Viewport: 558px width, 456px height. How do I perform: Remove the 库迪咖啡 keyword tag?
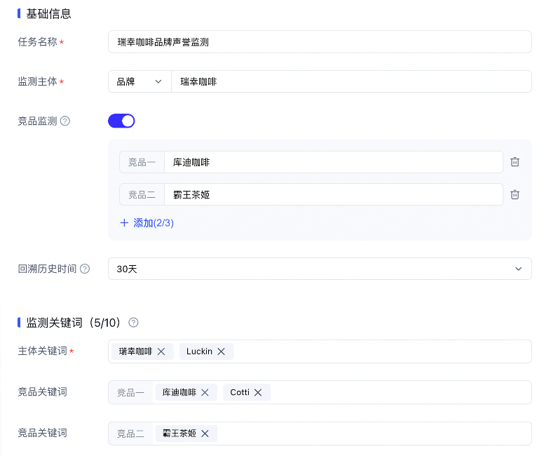[x=205, y=393]
